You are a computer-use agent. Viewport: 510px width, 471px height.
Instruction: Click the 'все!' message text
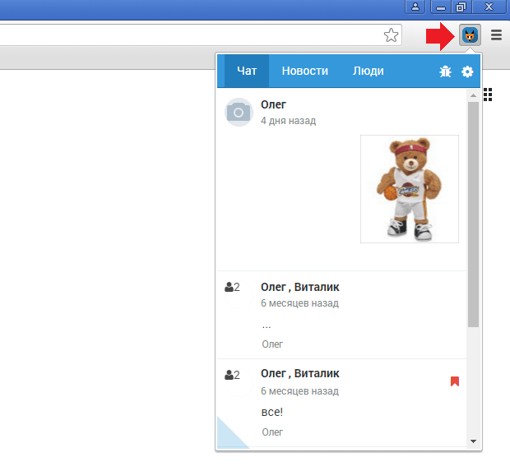[x=272, y=412]
